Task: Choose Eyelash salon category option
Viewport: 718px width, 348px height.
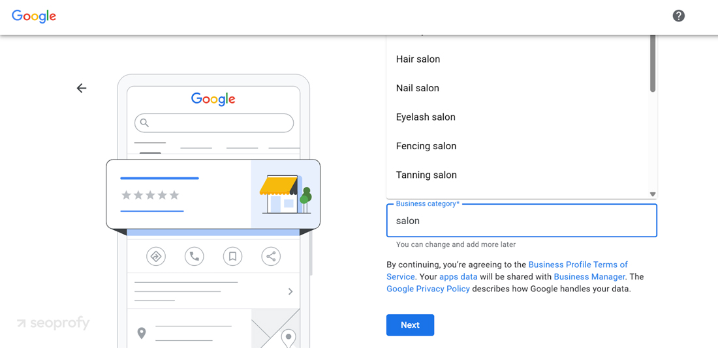Action: coord(426,117)
